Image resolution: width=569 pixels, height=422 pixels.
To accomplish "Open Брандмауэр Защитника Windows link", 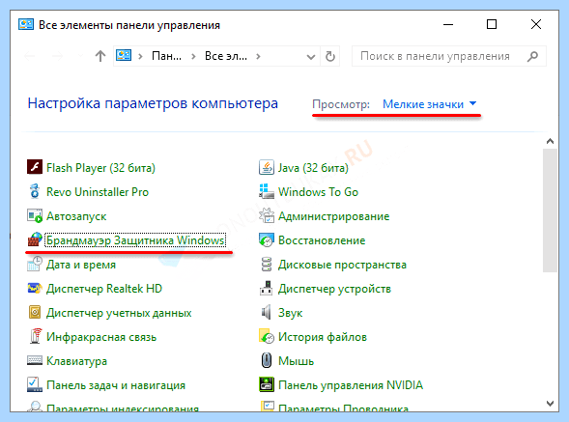I will 135,240.
